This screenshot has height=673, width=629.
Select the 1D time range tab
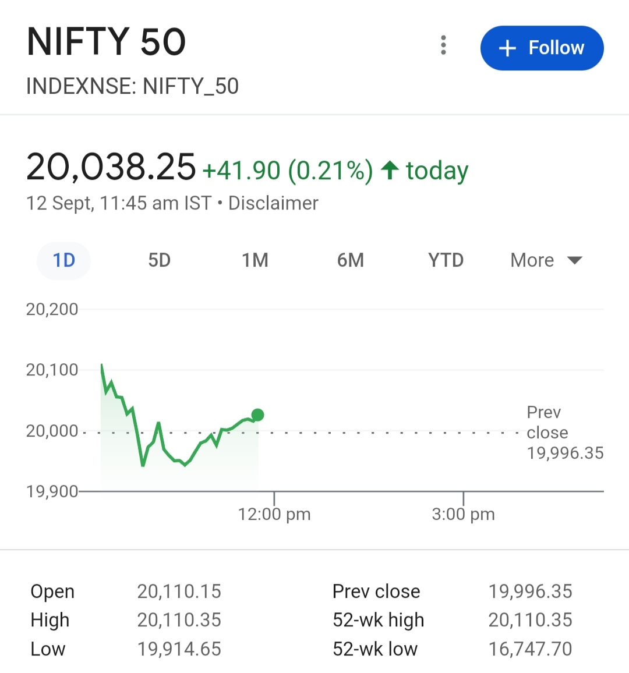pyautogui.click(x=64, y=261)
